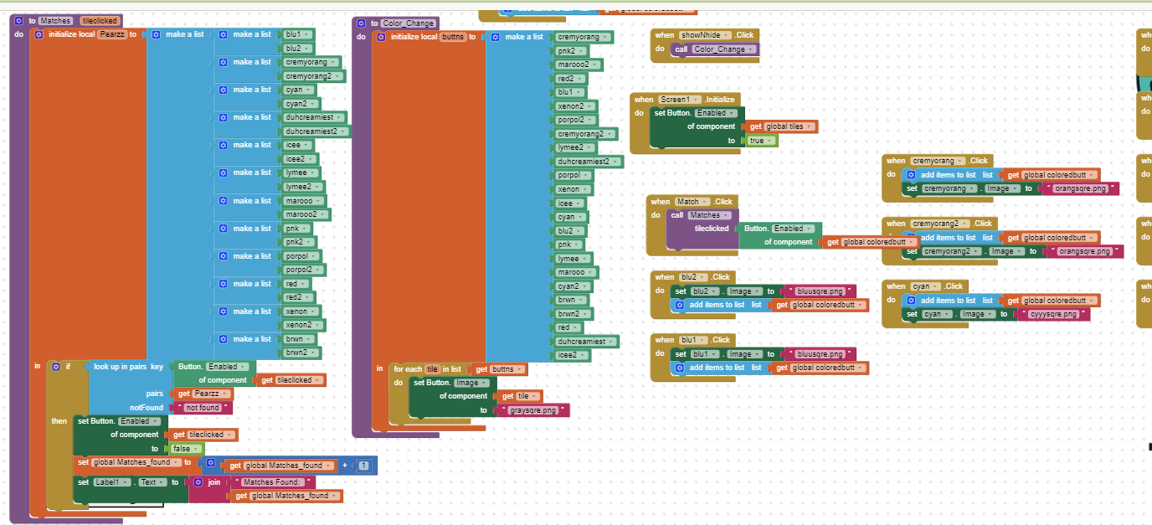This screenshot has width=1152, height=525.
Task: Click the Matches Found text string block
Action: coord(272,483)
